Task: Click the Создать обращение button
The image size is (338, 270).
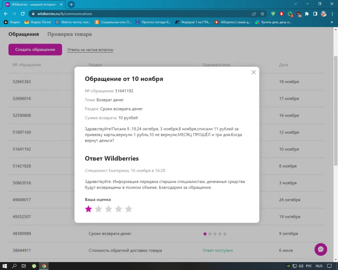Action: coord(35,49)
